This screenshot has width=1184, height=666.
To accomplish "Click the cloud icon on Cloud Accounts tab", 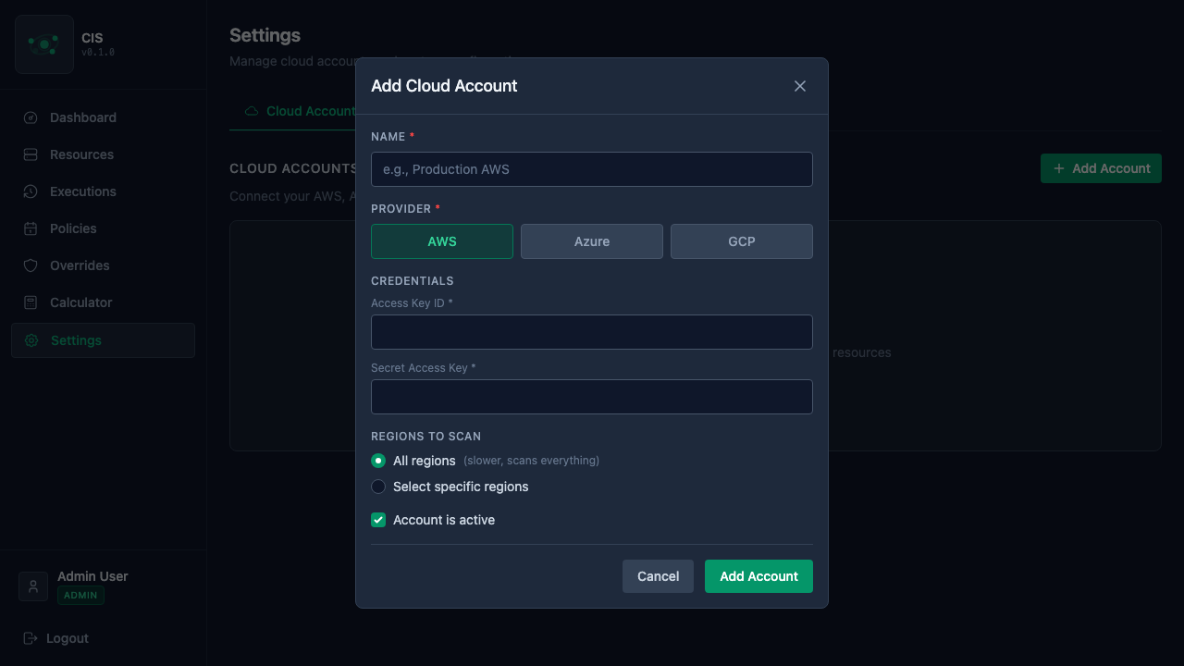I will coord(252,111).
